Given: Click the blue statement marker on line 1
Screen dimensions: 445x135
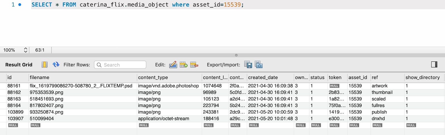Looking at the screenshot, I should [20, 4].
